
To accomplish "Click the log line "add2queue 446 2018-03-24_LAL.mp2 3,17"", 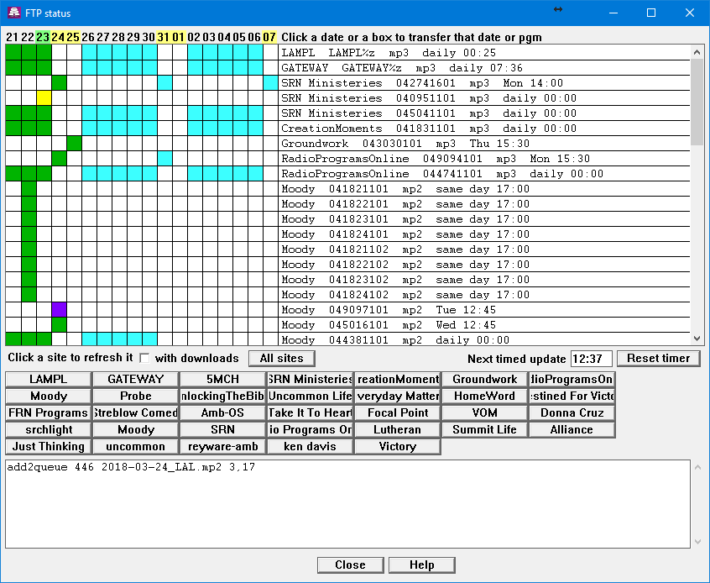I will coord(131,467).
